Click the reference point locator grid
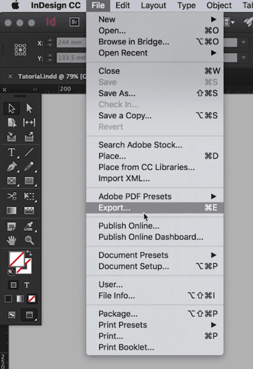The image size is (253, 369). (x=20, y=50)
